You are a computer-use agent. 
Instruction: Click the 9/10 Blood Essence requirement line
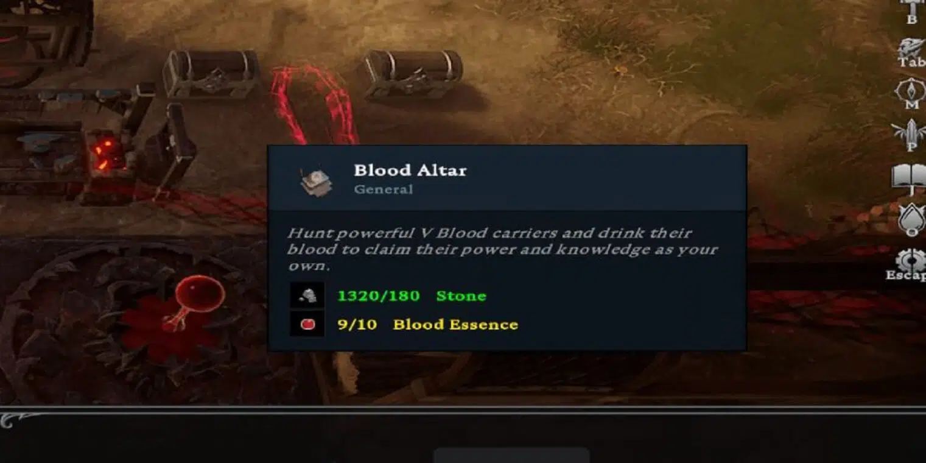427,324
